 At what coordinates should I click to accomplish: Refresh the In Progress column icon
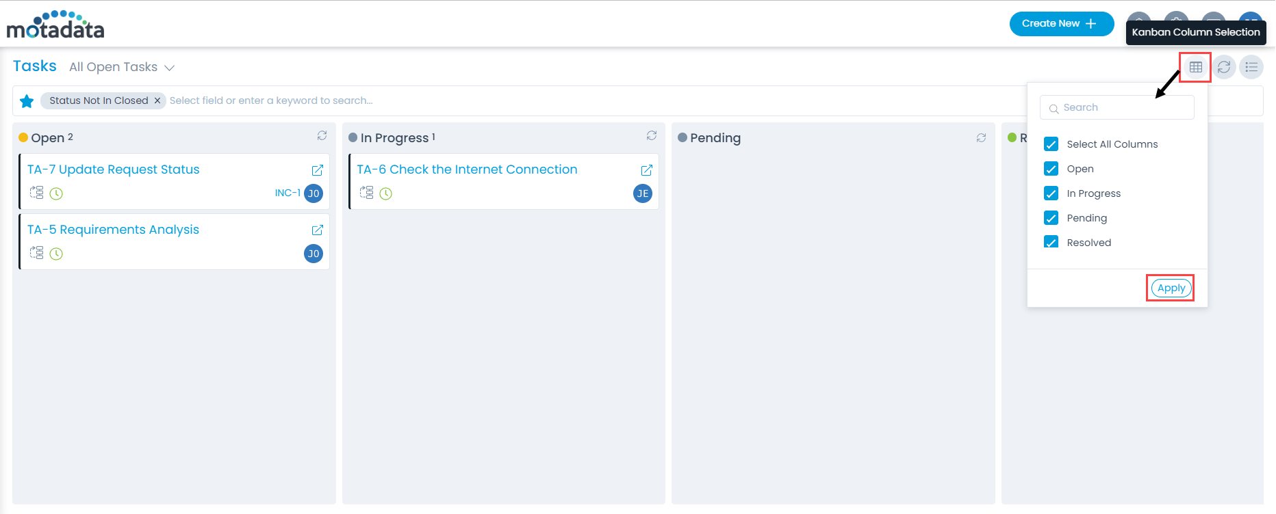coord(651,135)
